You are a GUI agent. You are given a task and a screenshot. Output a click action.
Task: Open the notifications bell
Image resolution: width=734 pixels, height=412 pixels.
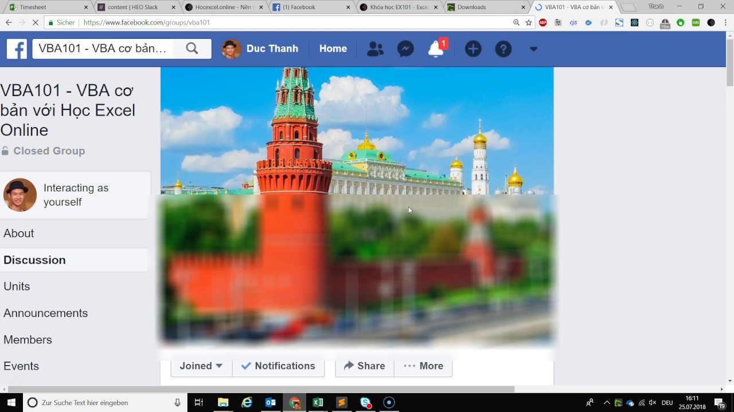[x=436, y=49]
